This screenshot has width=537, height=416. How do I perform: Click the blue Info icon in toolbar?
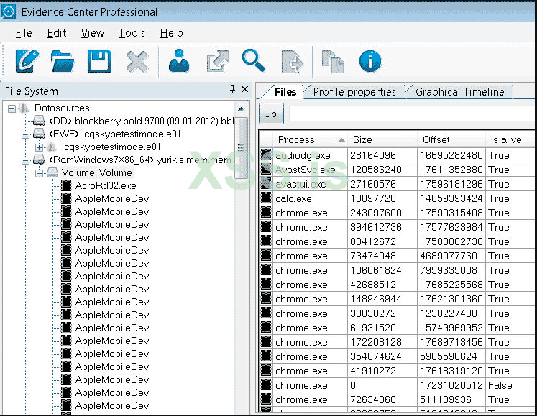(370, 60)
